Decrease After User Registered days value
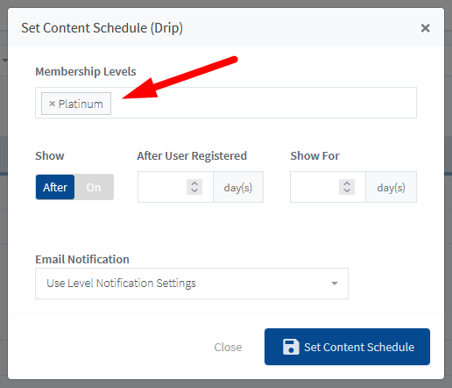The image size is (452, 388). (194, 190)
